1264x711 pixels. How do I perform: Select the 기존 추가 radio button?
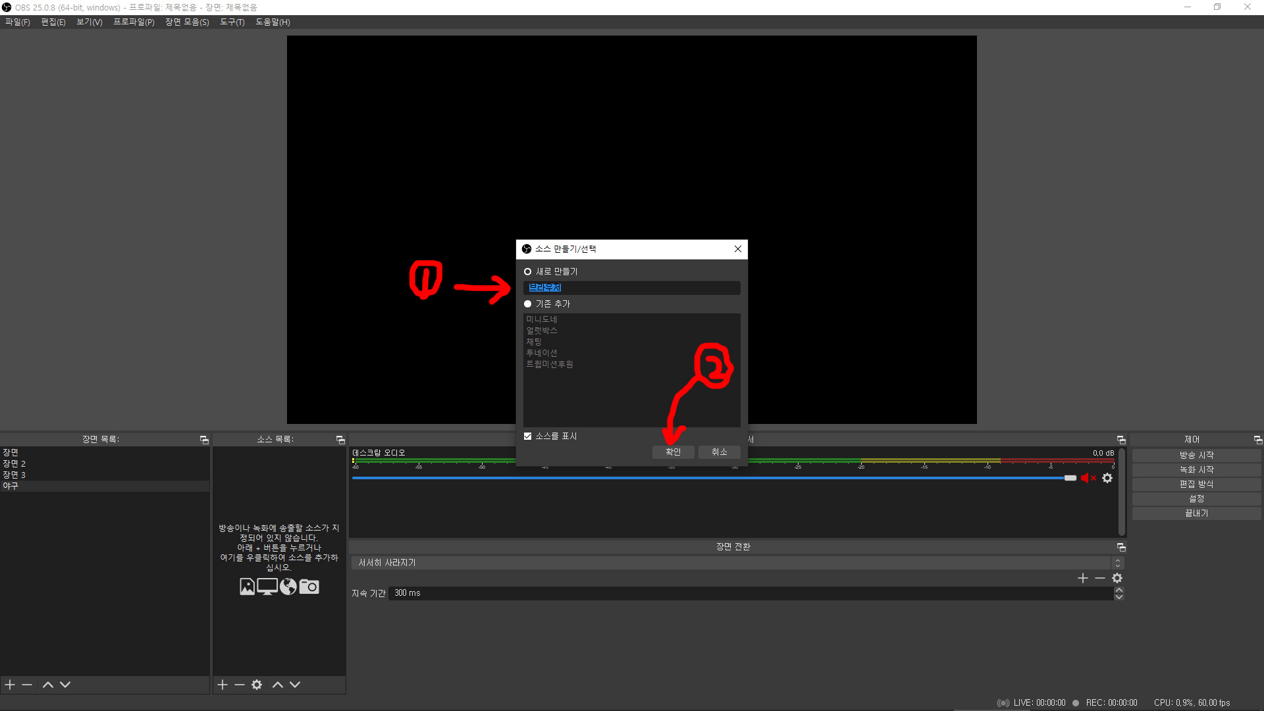tap(527, 304)
